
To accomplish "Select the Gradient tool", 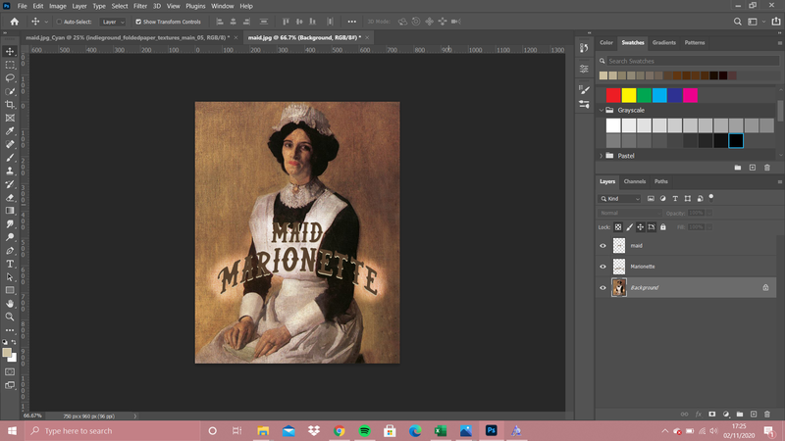I will [x=10, y=211].
